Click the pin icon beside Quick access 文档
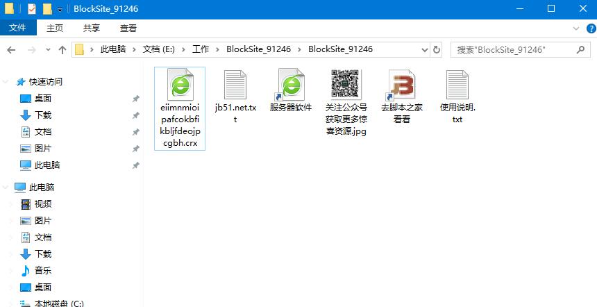This screenshot has width=597, height=307. pyautogui.click(x=135, y=132)
